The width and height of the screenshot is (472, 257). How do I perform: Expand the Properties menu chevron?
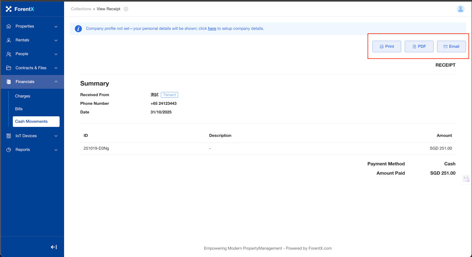click(56, 27)
